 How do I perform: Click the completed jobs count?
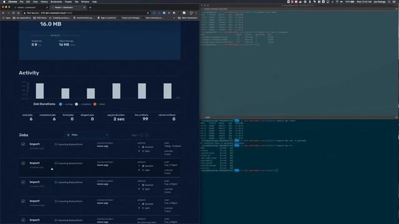54,119
